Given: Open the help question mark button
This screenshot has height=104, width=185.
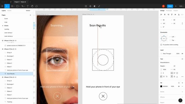Looking at the screenshot, I should click(x=180, y=100).
